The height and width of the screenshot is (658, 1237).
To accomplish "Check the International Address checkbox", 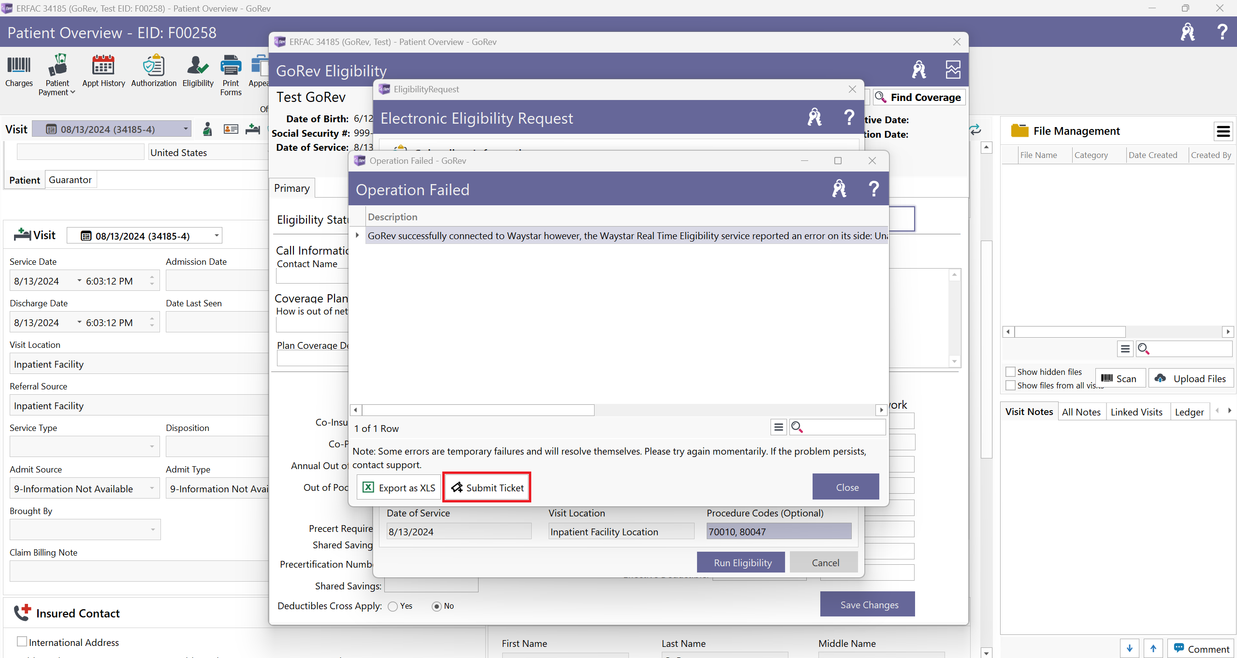I will pos(22,642).
